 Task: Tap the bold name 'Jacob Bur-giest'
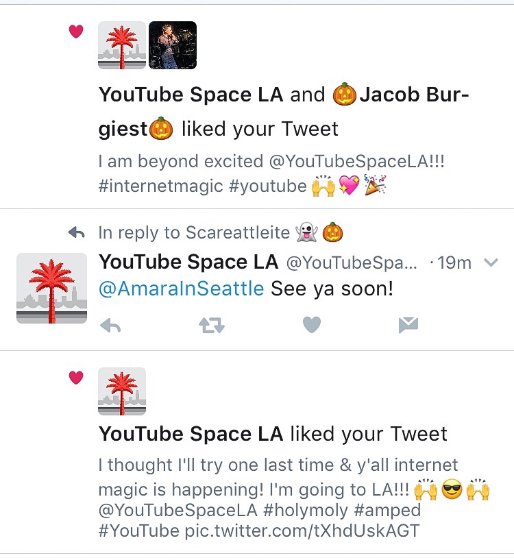click(284, 112)
